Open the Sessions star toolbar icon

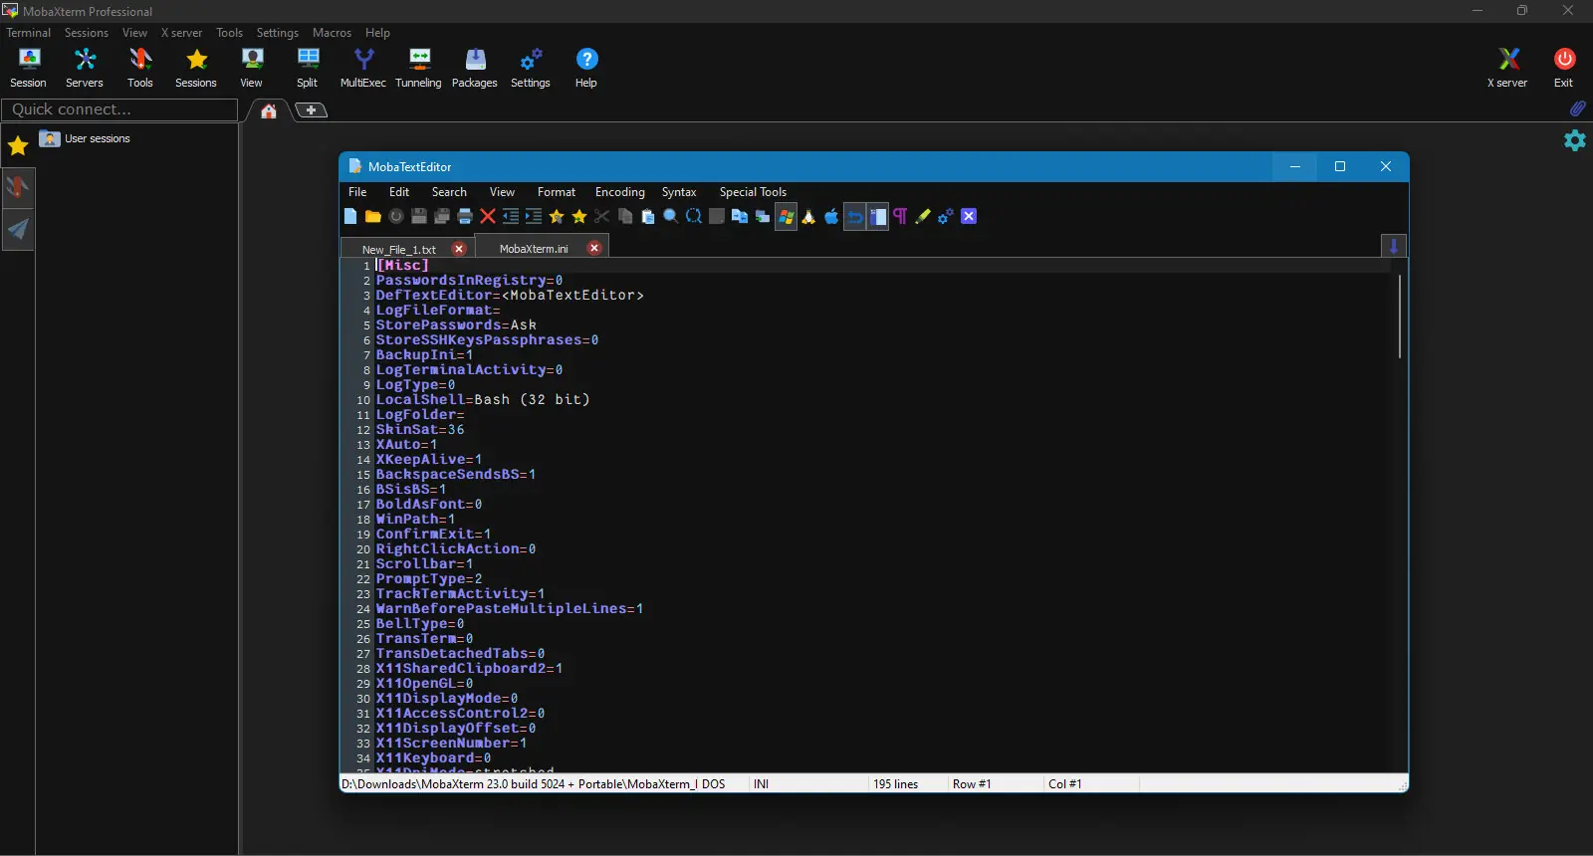coord(196,68)
